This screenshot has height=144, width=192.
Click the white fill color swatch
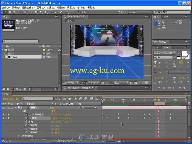[x=184, y=54]
